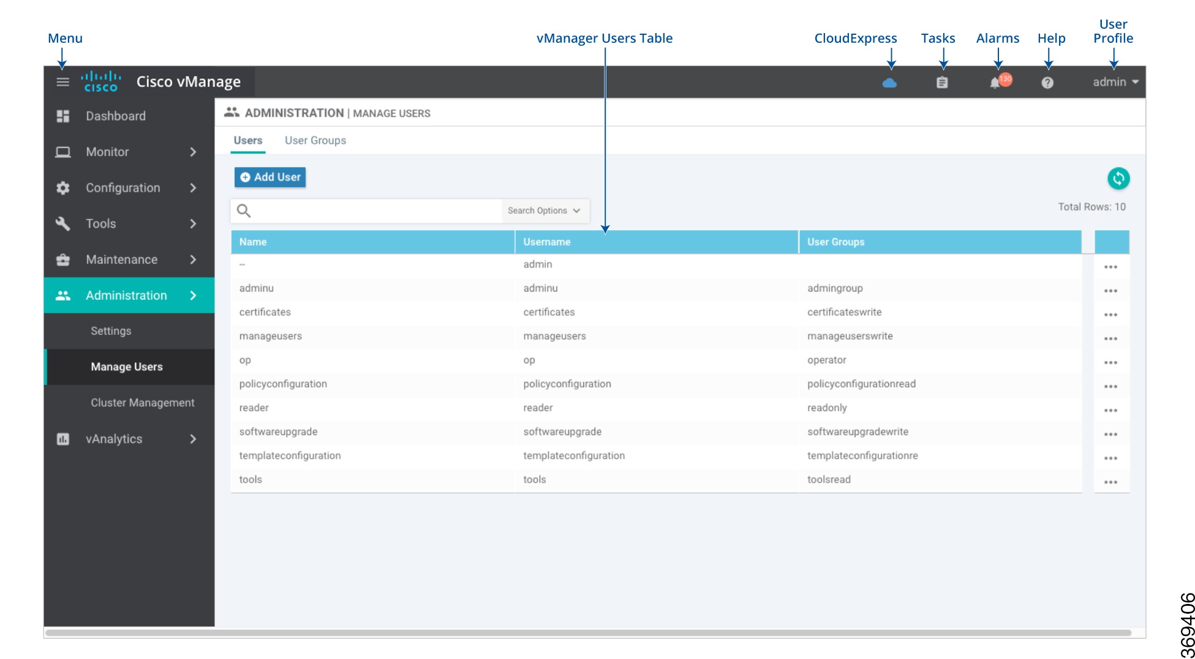The height and width of the screenshot is (659, 1195).
Task: Refresh the users table
Action: tap(1118, 178)
